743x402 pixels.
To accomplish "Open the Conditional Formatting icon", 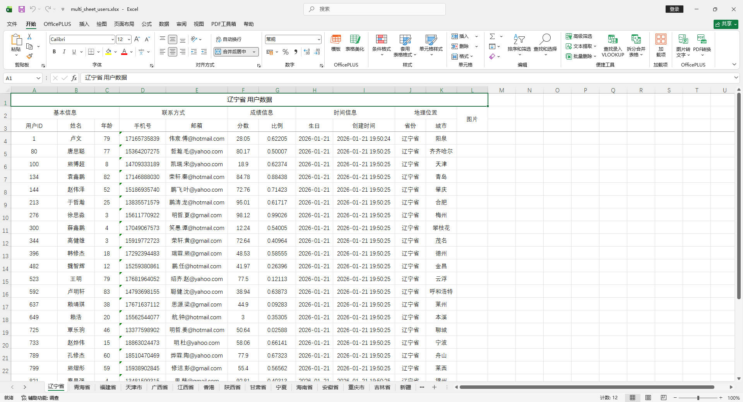I will (x=381, y=40).
